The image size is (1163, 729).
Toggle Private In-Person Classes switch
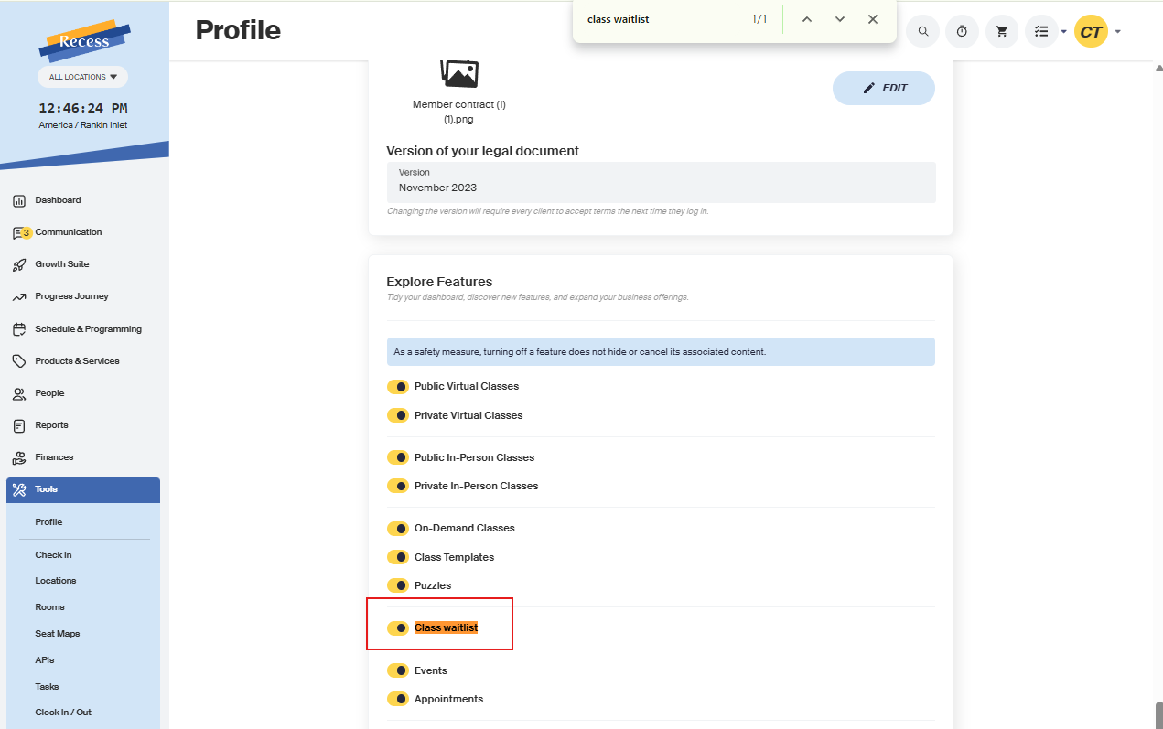(x=397, y=486)
